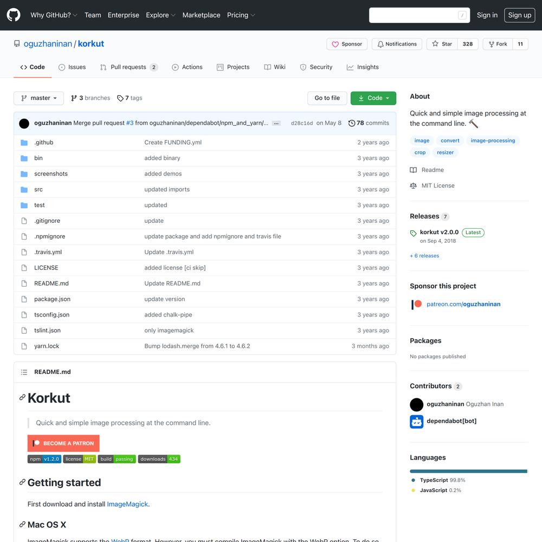Click the Getting started anchor link icon

pyautogui.click(x=22, y=482)
